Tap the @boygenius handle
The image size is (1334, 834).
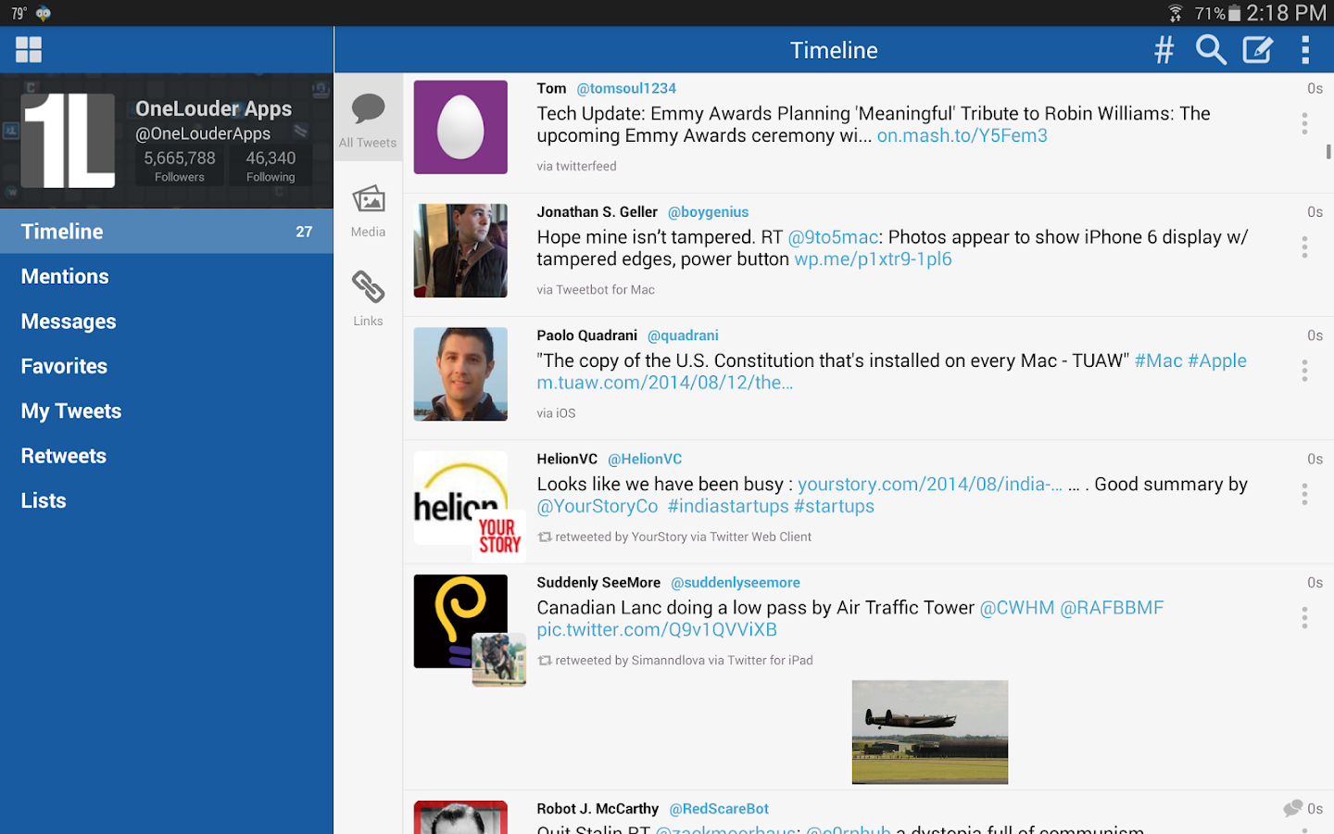[x=709, y=212]
